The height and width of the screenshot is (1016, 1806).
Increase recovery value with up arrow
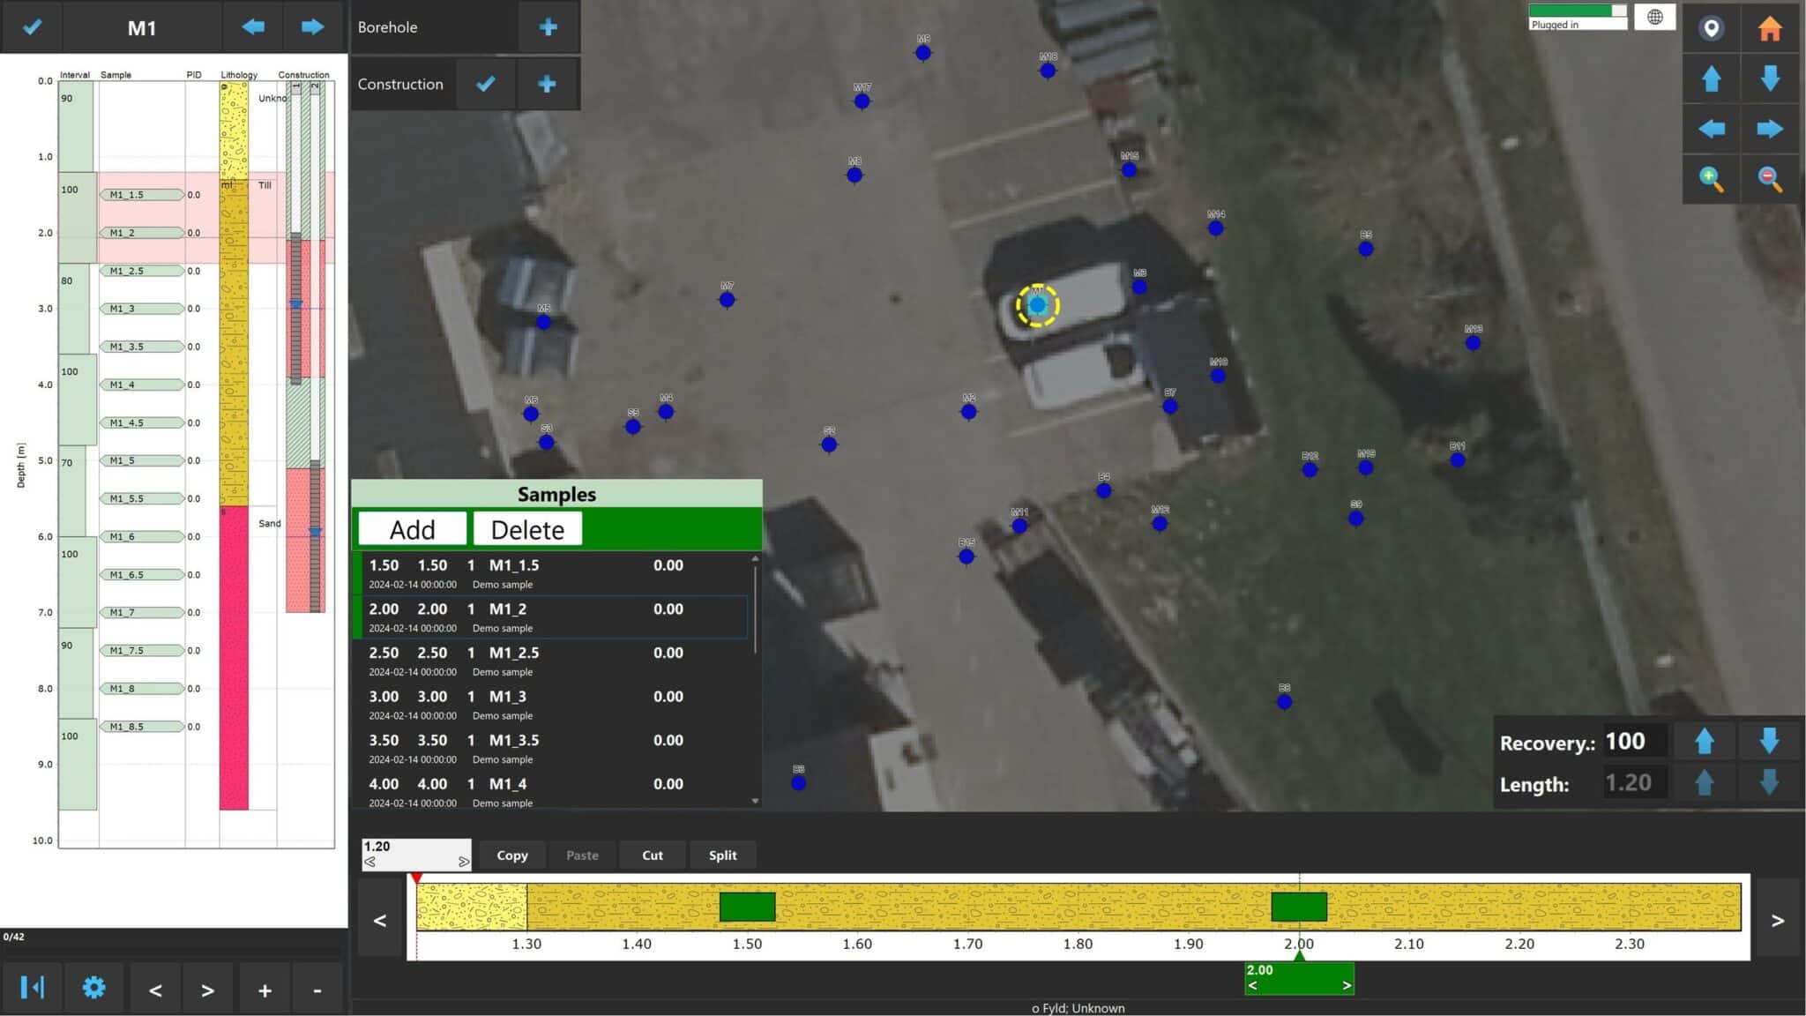point(1704,742)
